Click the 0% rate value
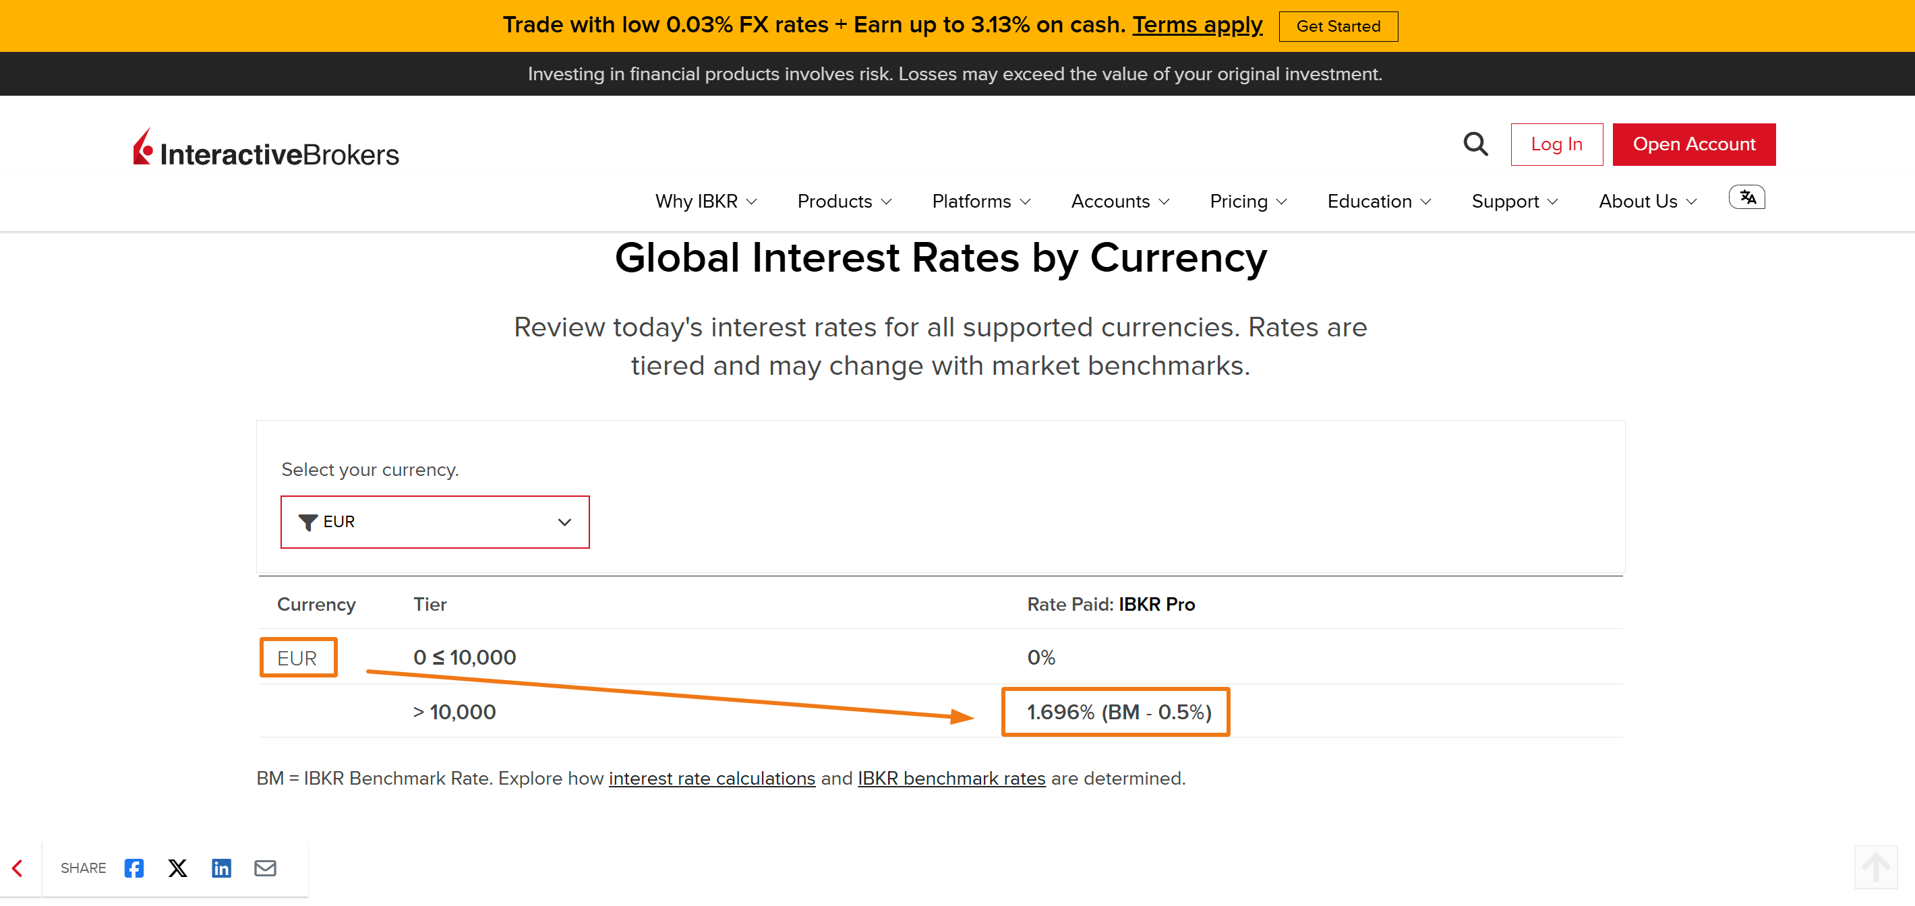1915x906 pixels. pyautogui.click(x=1040, y=657)
